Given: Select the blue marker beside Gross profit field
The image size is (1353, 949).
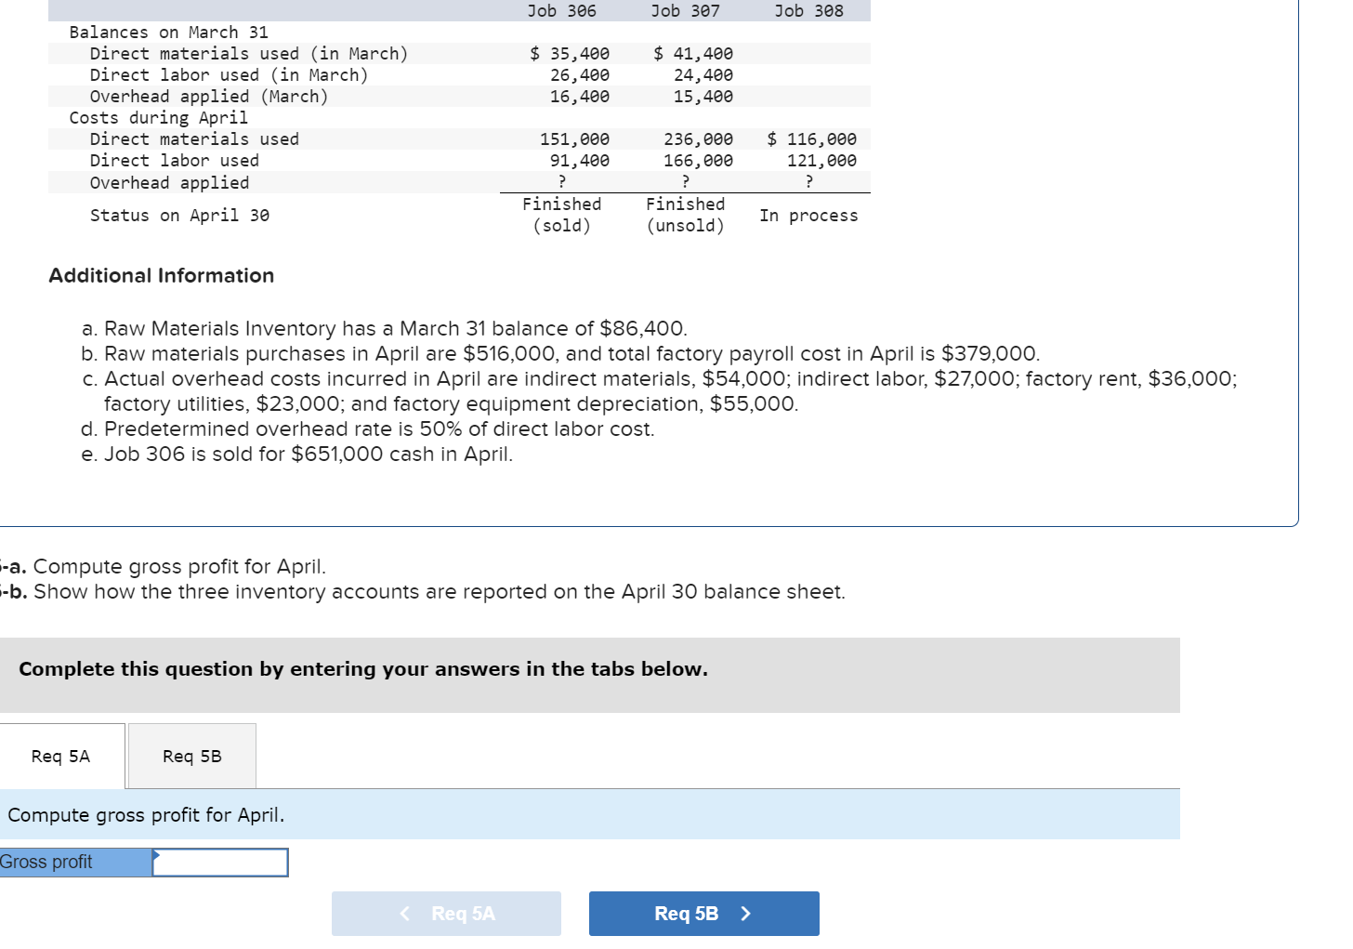Looking at the screenshot, I should pos(155,855).
